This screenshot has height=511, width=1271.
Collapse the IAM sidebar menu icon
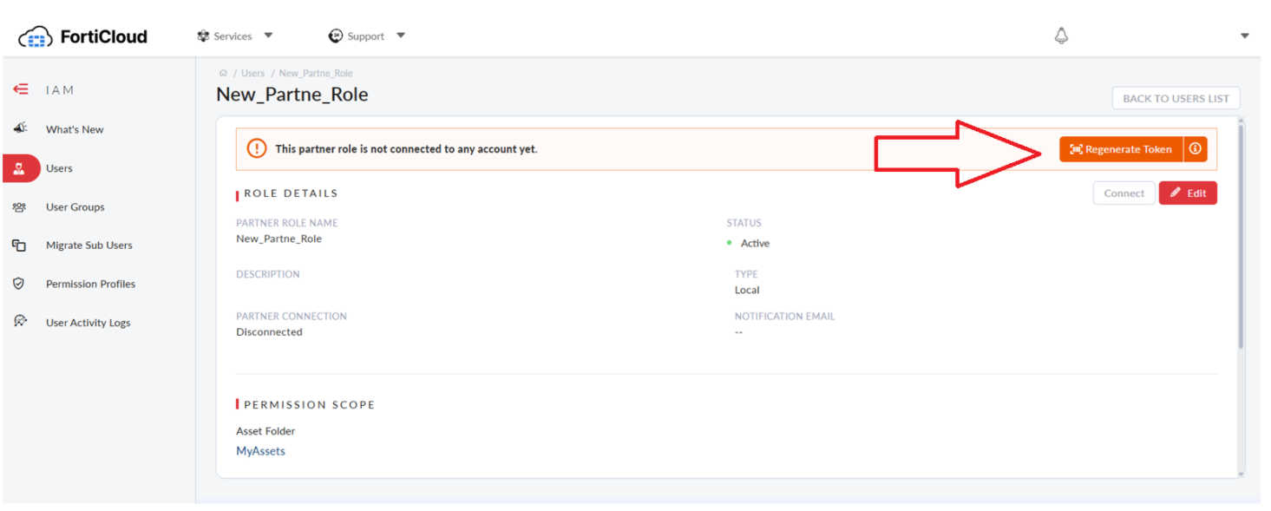click(x=21, y=89)
